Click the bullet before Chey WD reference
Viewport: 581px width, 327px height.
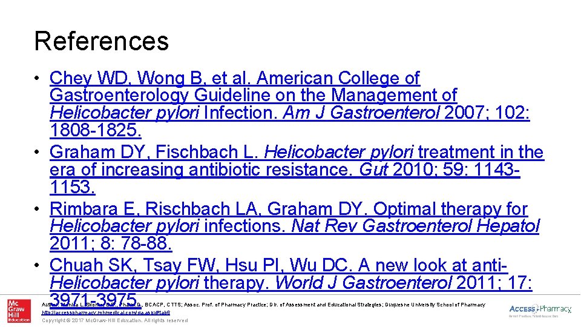coord(38,79)
